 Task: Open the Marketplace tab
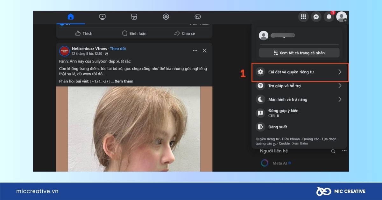[x=134, y=17]
